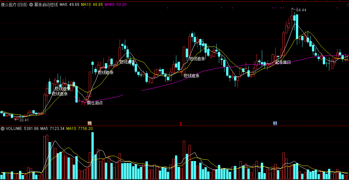
Task: Click the 64.44 high price label
Action: click(301, 10)
